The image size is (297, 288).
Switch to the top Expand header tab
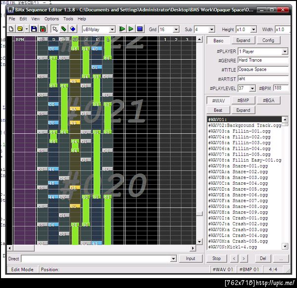243,41
